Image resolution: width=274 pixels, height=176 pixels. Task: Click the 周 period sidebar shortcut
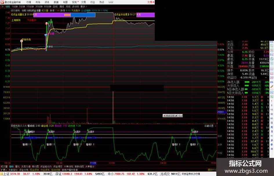click(272, 127)
